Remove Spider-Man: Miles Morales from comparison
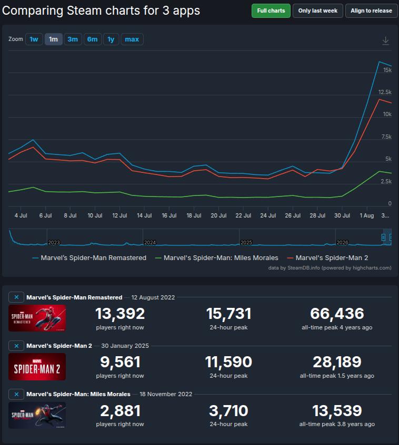Viewport: 399px width, 445px height. [16, 394]
